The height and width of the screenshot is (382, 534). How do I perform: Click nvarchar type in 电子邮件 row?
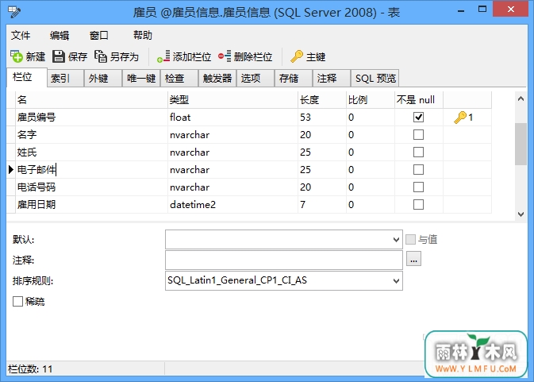coord(232,169)
